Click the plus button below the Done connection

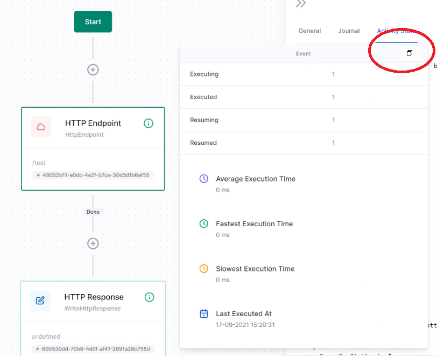point(93,243)
